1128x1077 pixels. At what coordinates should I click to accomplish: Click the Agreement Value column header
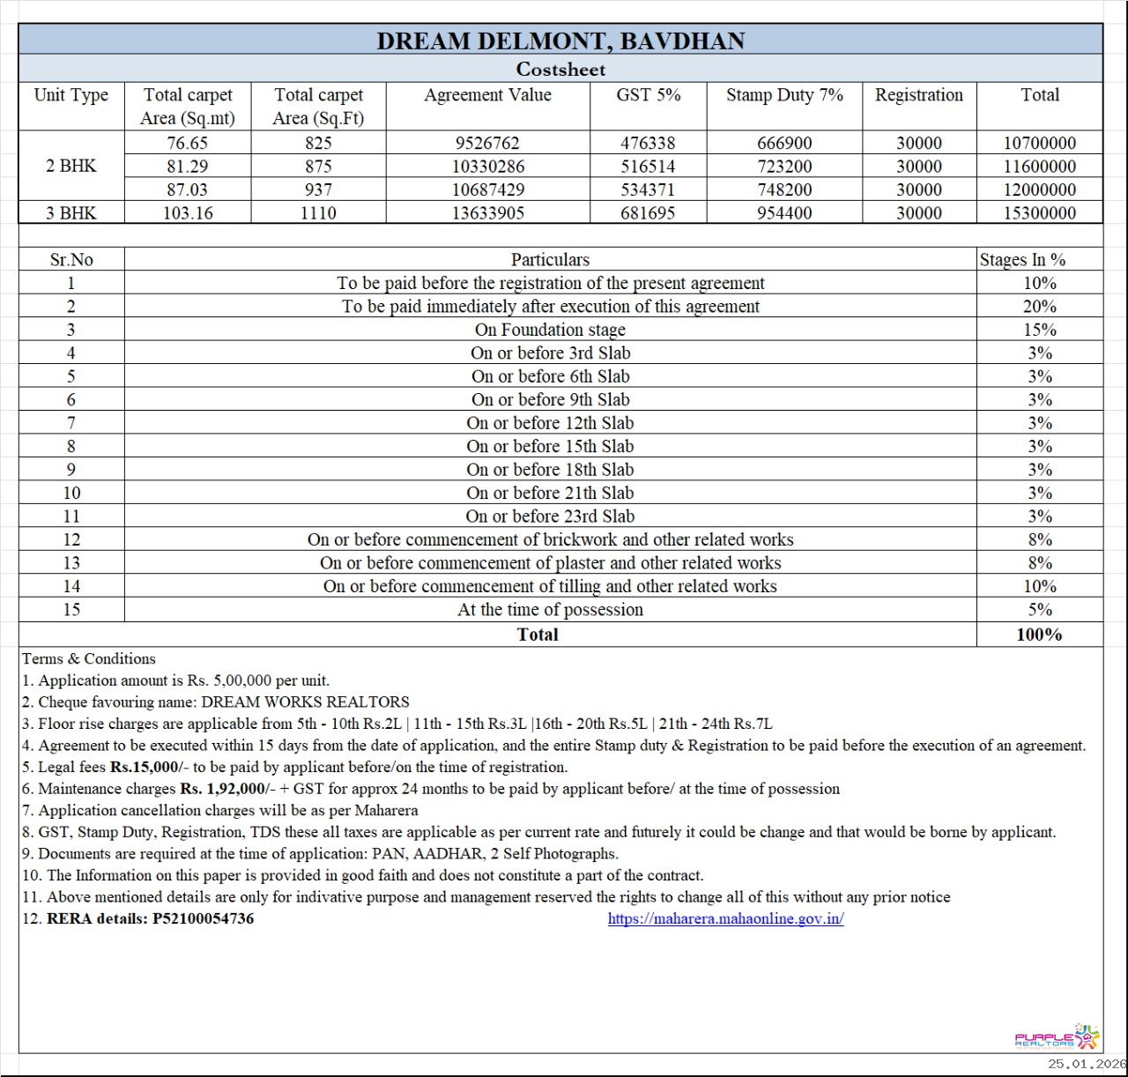[x=487, y=95]
